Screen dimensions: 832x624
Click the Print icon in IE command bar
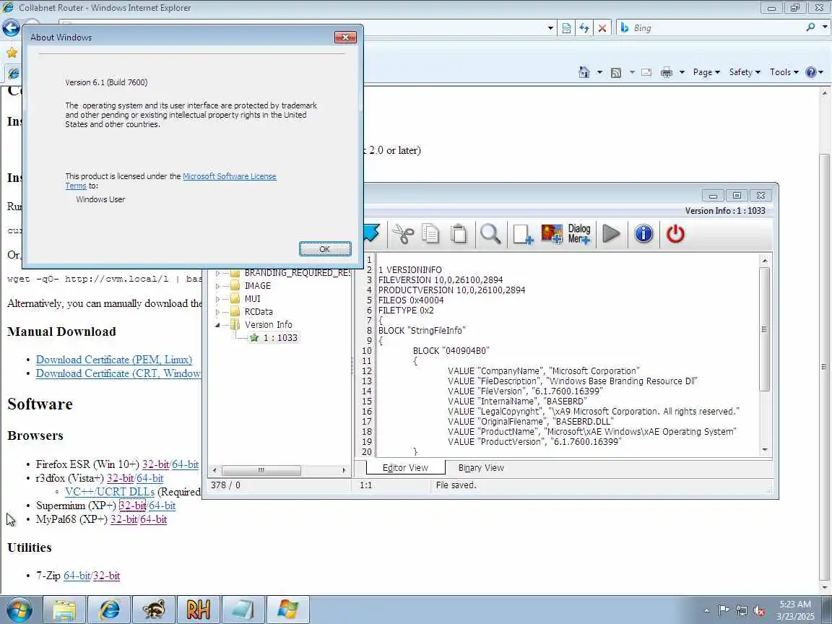[667, 72]
